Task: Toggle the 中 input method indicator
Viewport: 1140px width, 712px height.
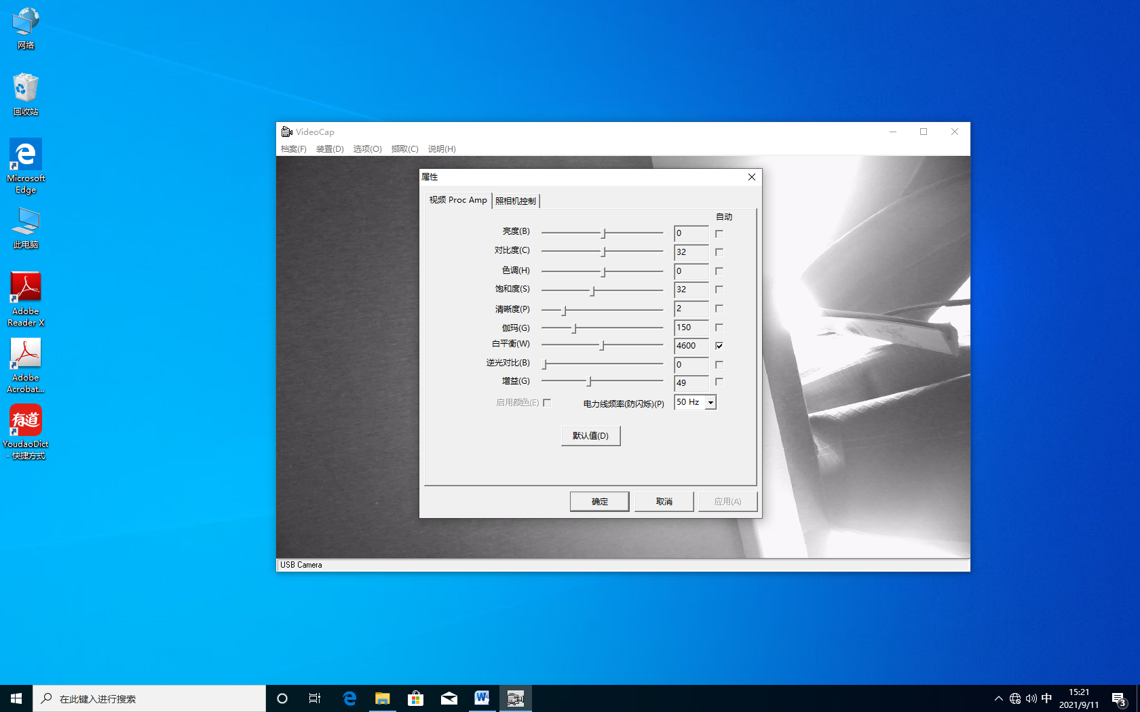Action: pyautogui.click(x=1047, y=698)
